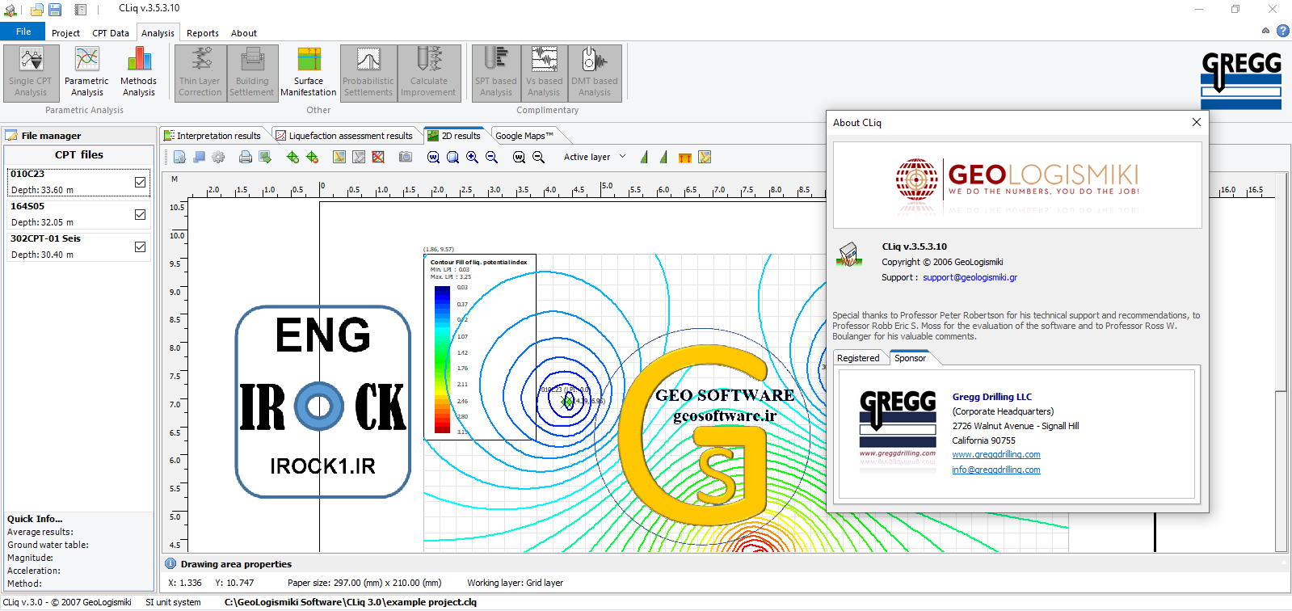This screenshot has height=611, width=1292.
Task: Collapse the ribbon with the chevron arrow
Action: point(1265,31)
